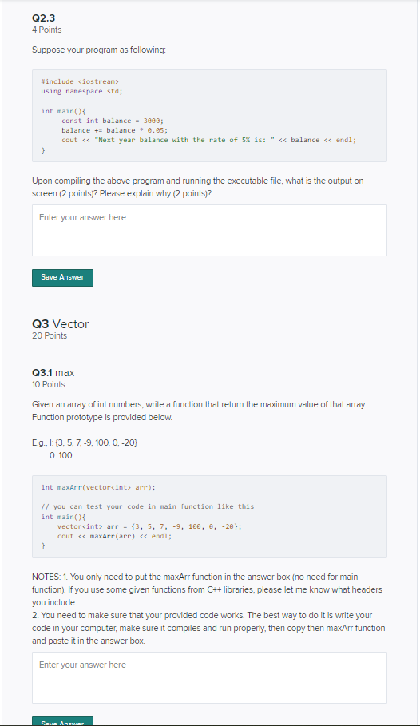Click the Q2.3 question heading
This screenshot has width=420, height=726.
point(44,18)
